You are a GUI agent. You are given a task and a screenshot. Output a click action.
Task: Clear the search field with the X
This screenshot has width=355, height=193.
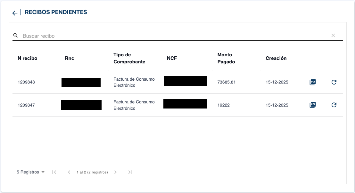[333, 36]
